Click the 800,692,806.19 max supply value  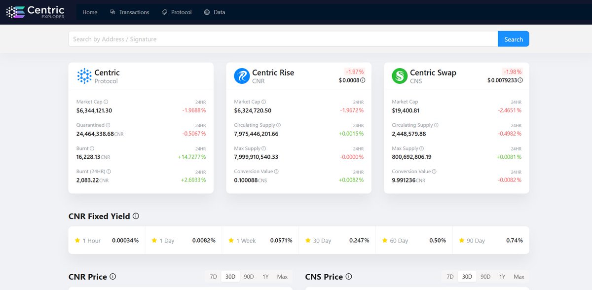coord(411,157)
